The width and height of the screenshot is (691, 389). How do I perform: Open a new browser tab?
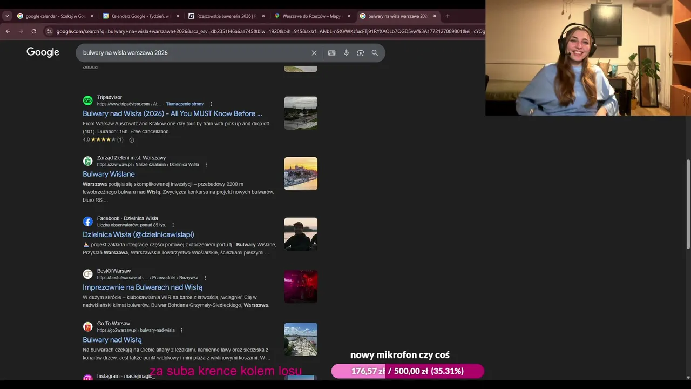pyautogui.click(x=448, y=16)
